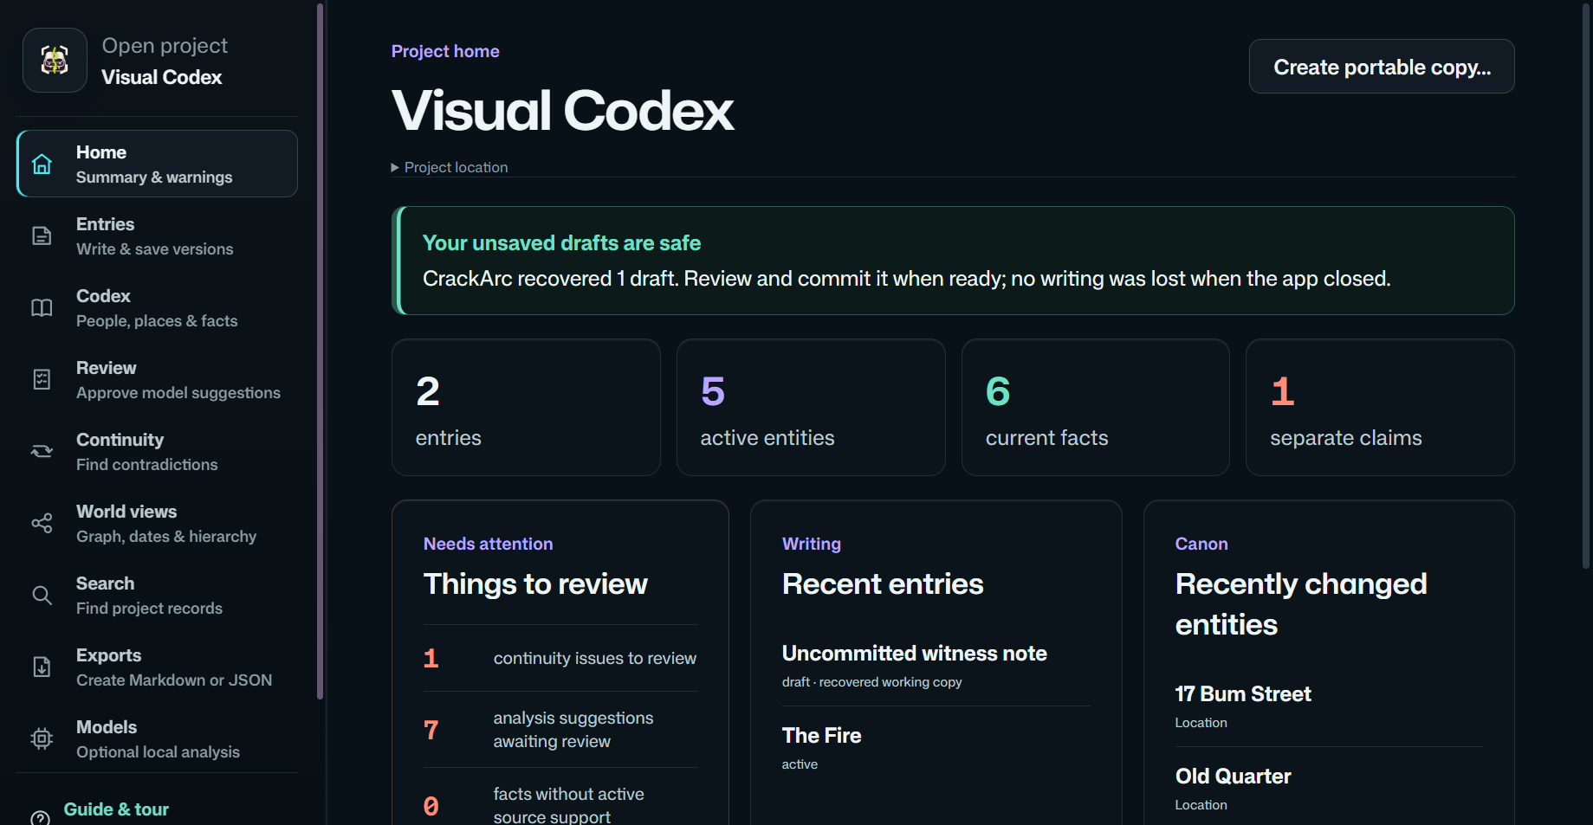Open Models optional local analysis
This screenshot has width=1593, height=825.
click(x=157, y=739)
